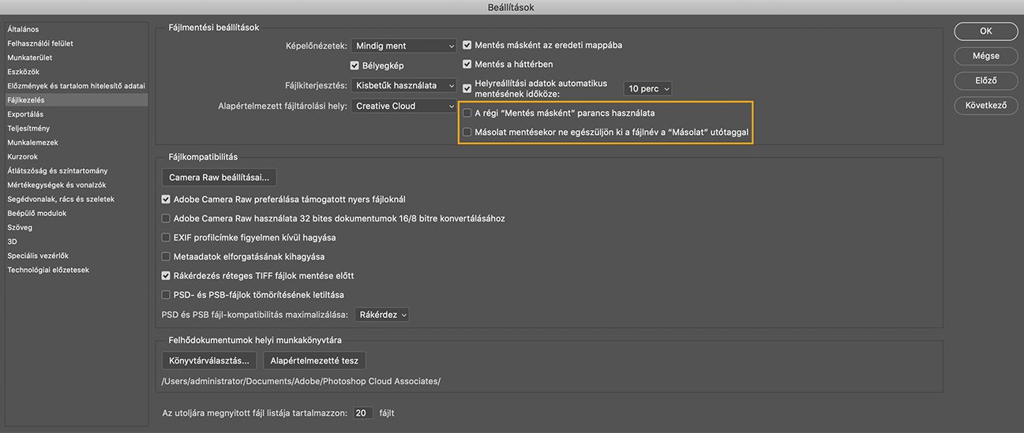Viewport: 1024px width, 433px height.
Task: Toggle the Bélyegkép checkbox
Action: click(355, 65)
